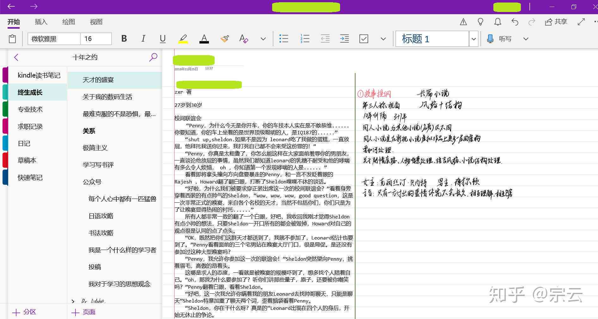
Task: Switch to the 视图 tab
Action: coord(96,22)
